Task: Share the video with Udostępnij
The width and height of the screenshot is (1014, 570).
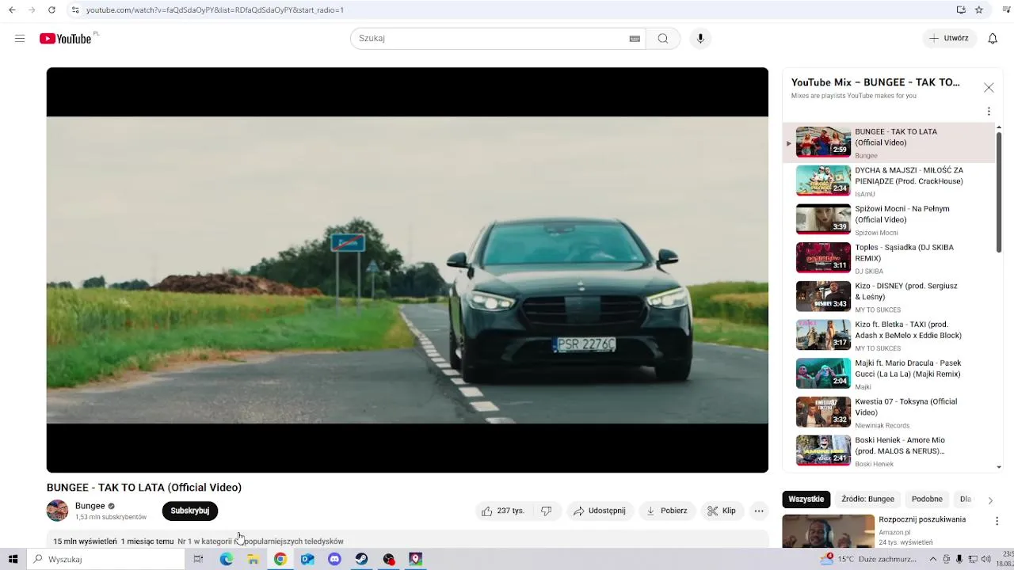Action: point(600,511)
